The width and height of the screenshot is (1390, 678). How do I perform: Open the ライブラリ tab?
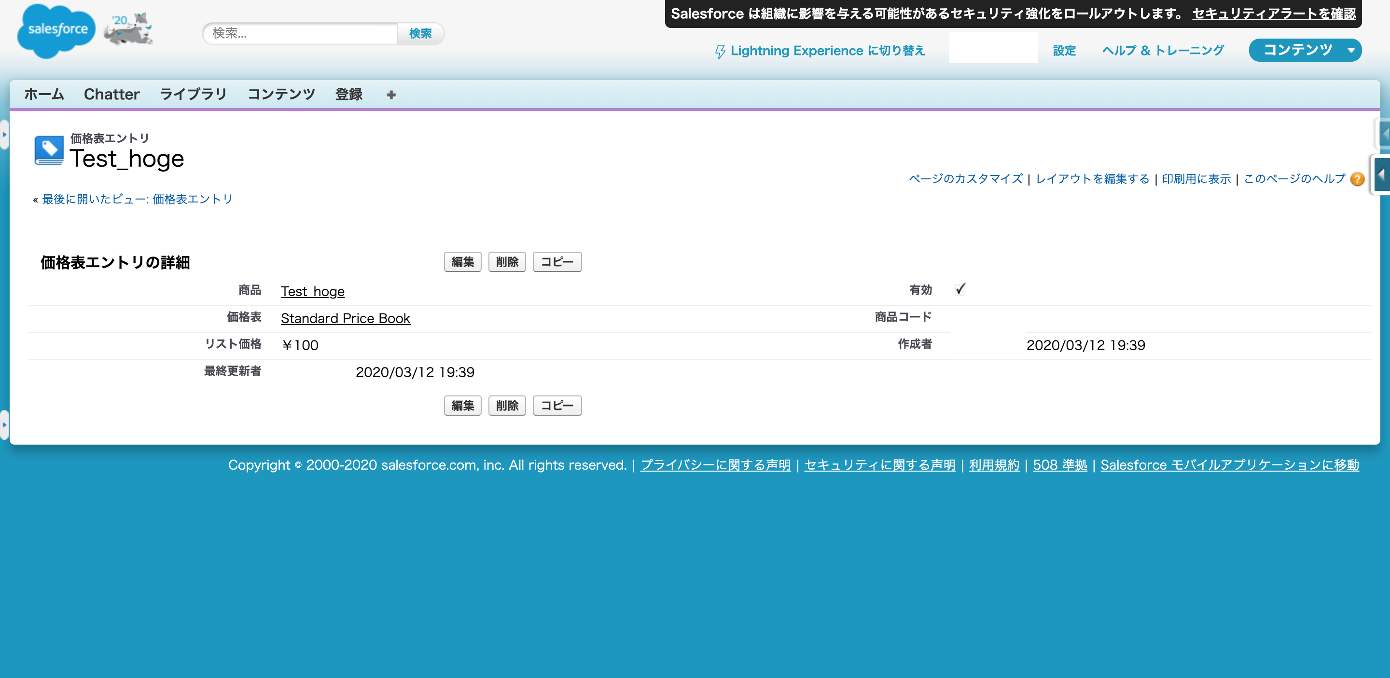[193, 95]
